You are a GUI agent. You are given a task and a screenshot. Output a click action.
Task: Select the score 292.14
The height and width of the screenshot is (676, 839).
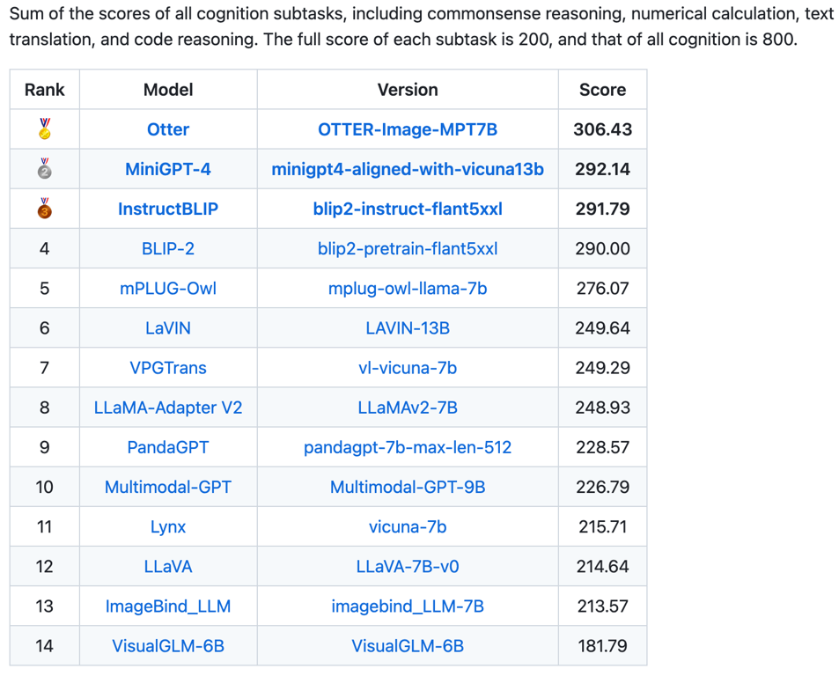click(x=602, y=169)
